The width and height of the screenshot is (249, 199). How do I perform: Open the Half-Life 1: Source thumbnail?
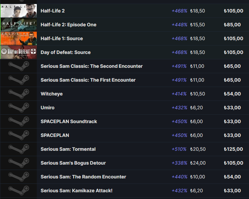click(19, 38)
